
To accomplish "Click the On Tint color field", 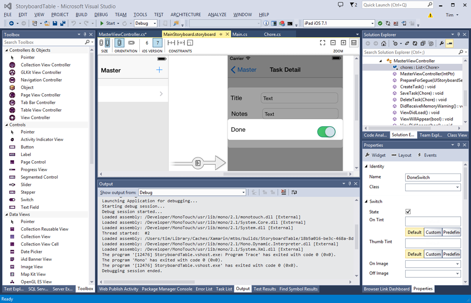I will (x=433, y=221).
